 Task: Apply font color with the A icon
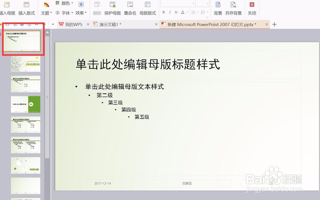coord(183,12)
